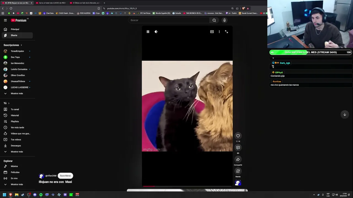Share the Short via Compartir
The height and width of the screenshot is (198, 353).
pyautogui.click(x=238, y=159)
